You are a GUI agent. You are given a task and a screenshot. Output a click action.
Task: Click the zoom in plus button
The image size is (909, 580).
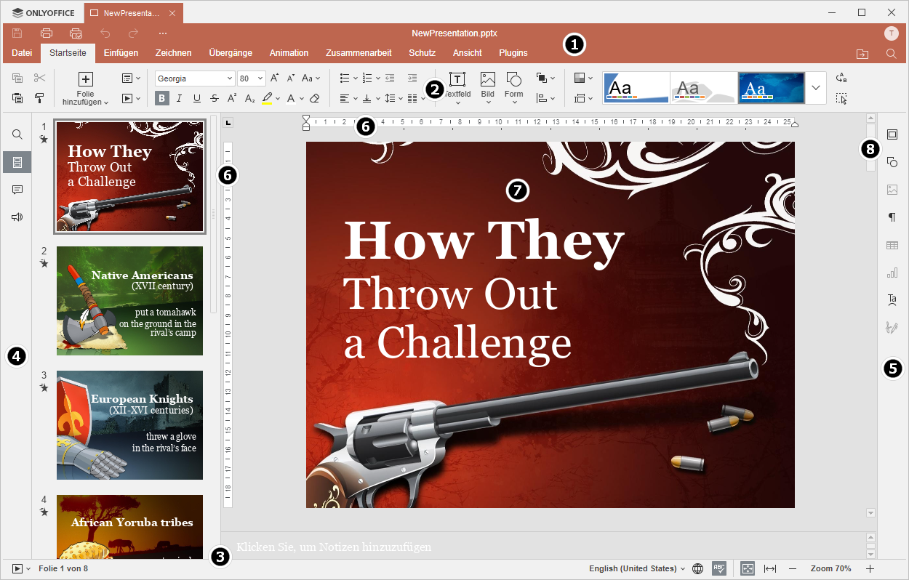tap(870, 568)
